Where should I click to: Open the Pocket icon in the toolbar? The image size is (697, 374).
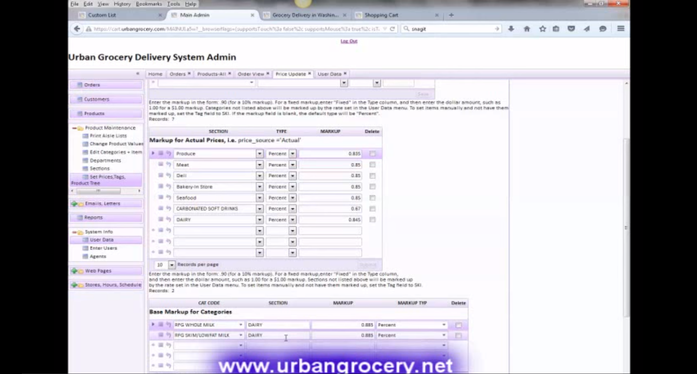click(571, 29)
